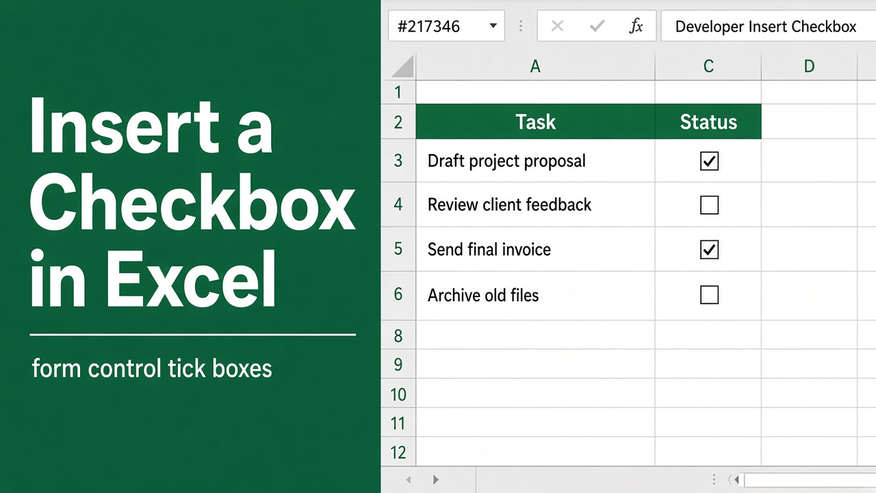This screenshot has height=493, width=876.
Task: Select row 8 header
Action: (398, 336)
